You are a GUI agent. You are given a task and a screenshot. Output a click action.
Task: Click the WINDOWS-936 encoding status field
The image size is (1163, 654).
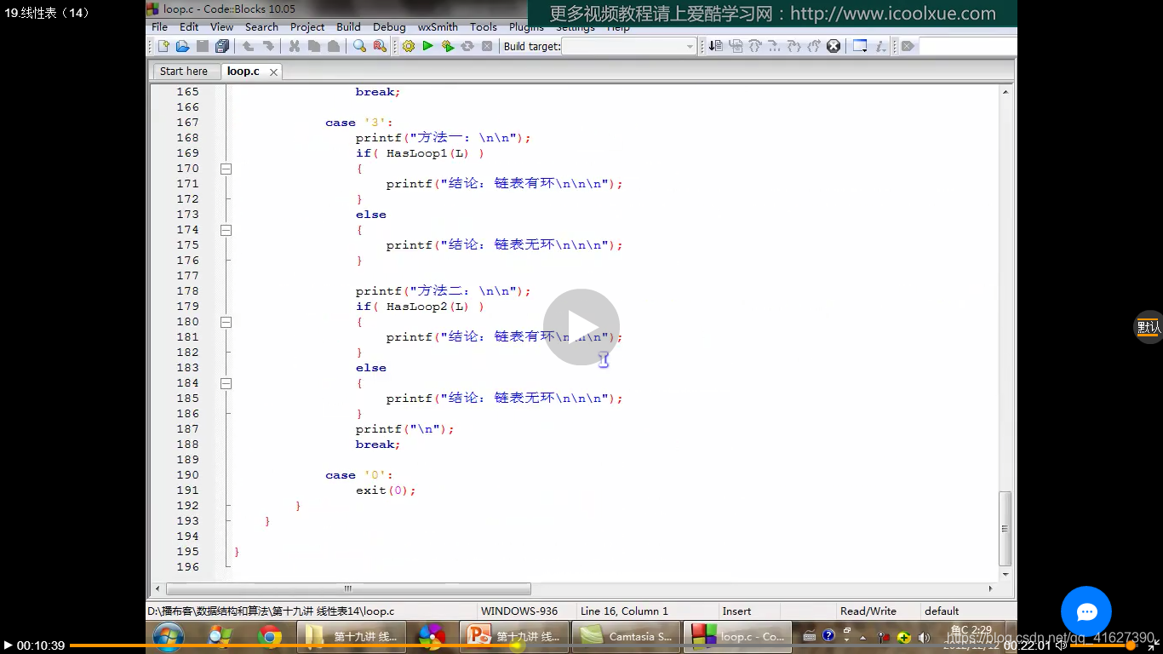(x=526, y=611)
